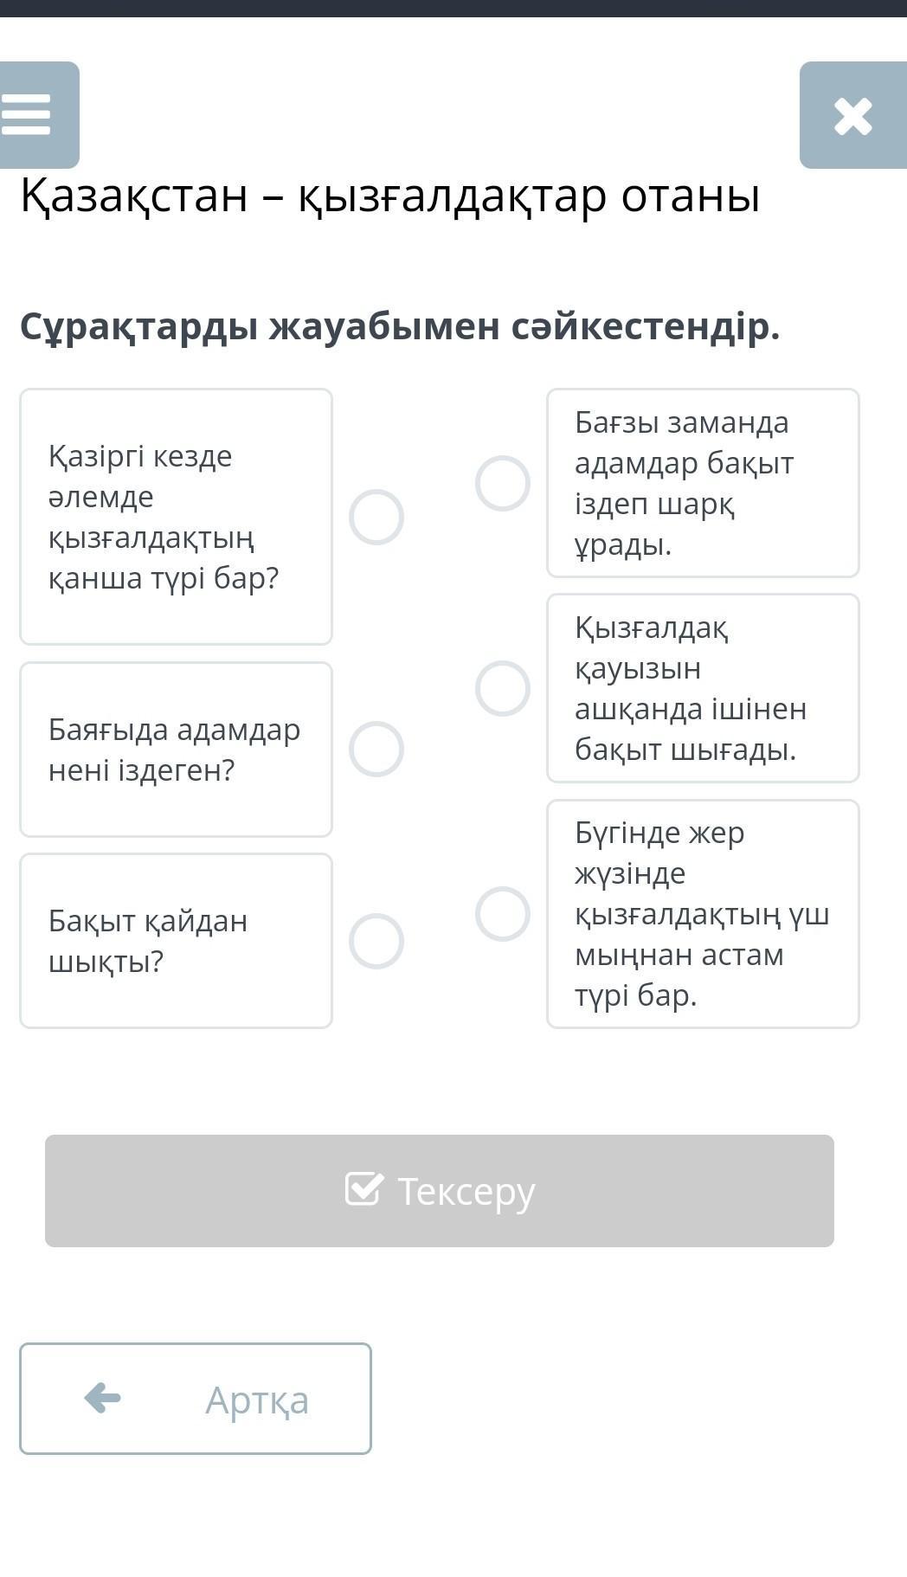This screenshot has height=1577, width=907.
Task: Go back with the Артқа button
Action: pos(196,1399)
